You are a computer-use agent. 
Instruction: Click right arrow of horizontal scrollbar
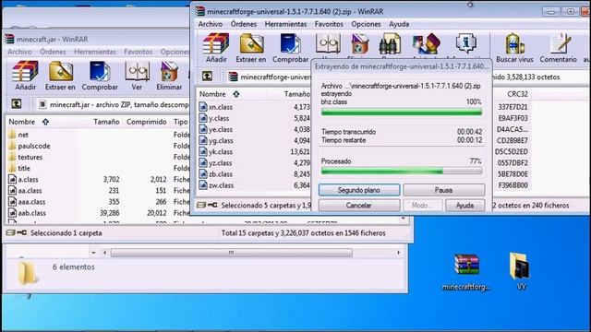(x=398, y=253)
